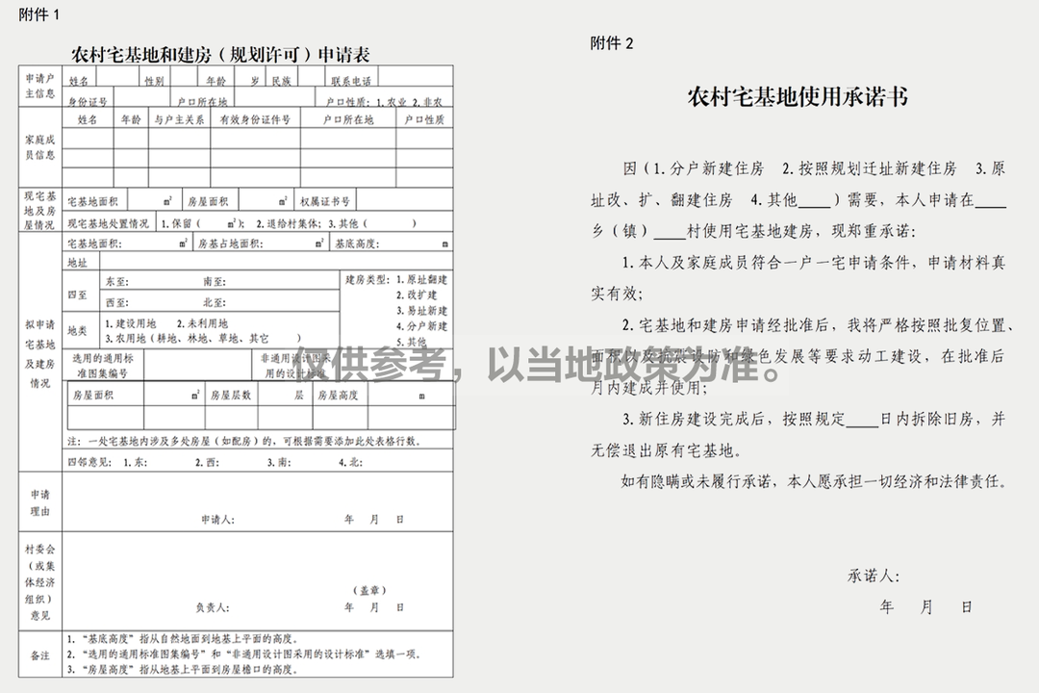Click the 与户主关系 column header
Image resolution: width=1039 pixels, height=693 pixels.
(x=179, y=119)
